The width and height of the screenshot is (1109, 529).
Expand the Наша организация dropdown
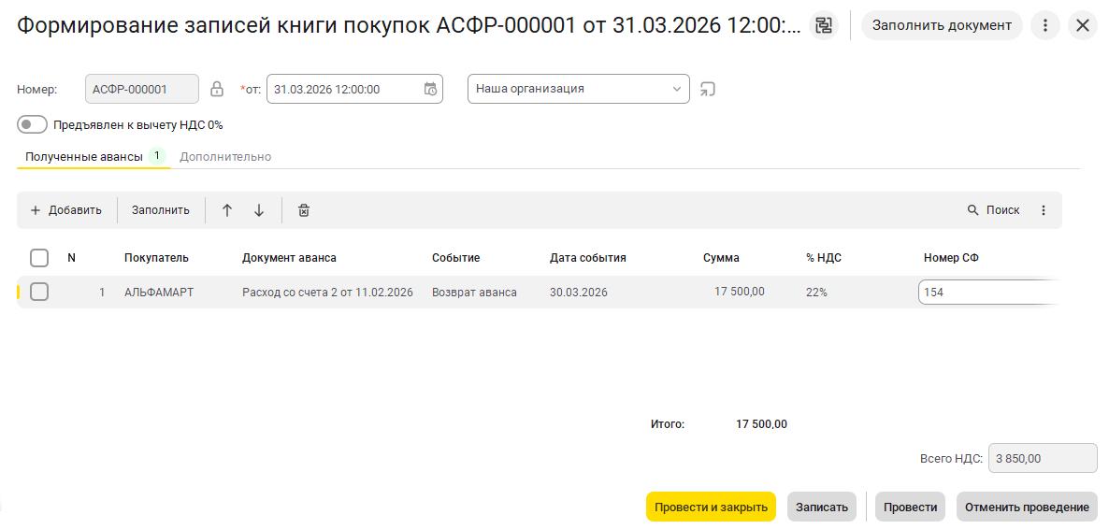[677, 89]
